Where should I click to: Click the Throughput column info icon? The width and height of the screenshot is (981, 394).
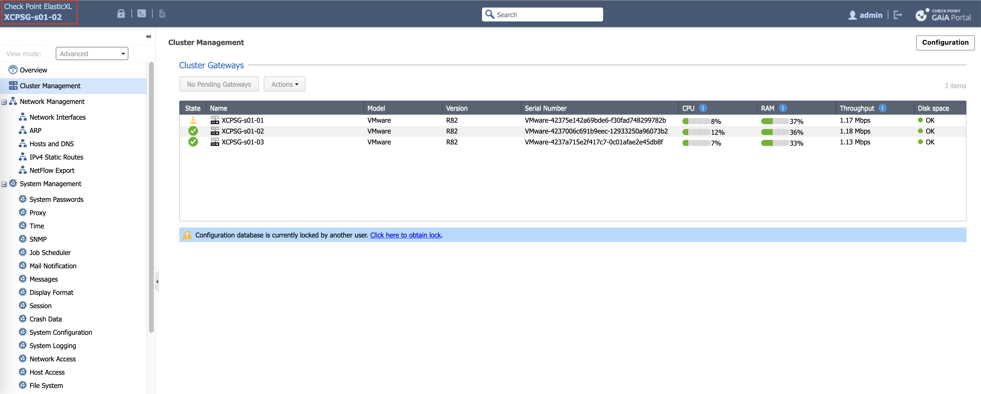882,108
